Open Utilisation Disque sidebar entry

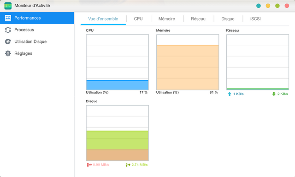pos(37,41)
